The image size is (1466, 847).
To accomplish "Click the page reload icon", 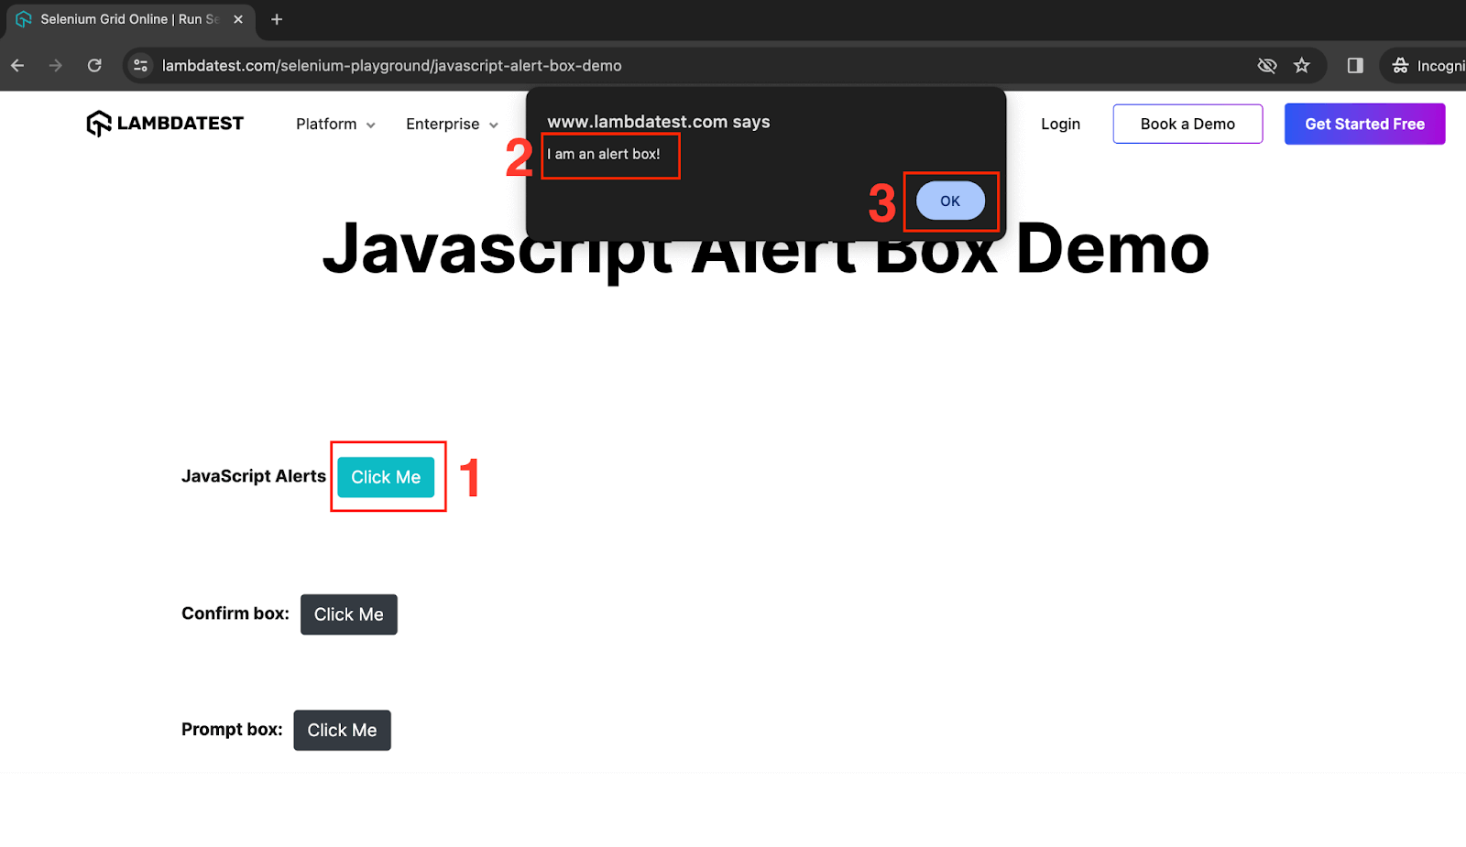I will [x=94, y=65].
